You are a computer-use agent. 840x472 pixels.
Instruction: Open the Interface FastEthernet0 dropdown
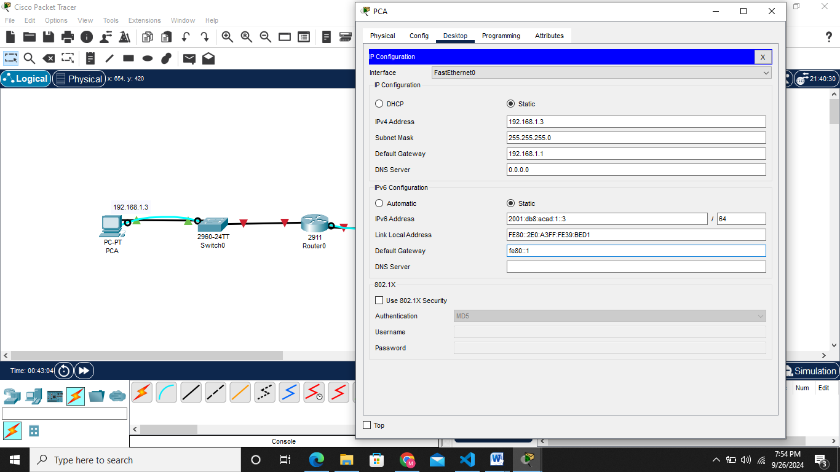(x=601, y=73)
